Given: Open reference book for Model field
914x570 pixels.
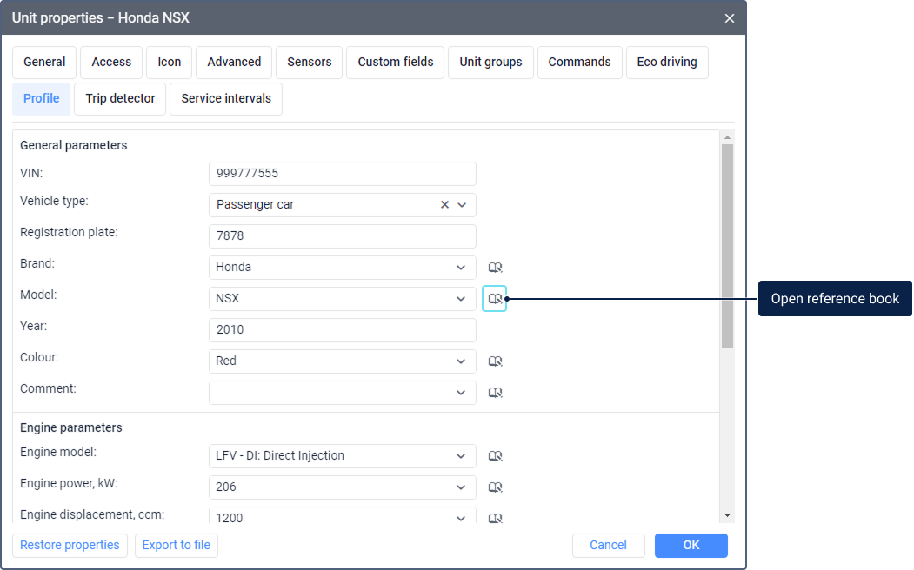Looking at the screenshot, I should (x=495, y=299).
